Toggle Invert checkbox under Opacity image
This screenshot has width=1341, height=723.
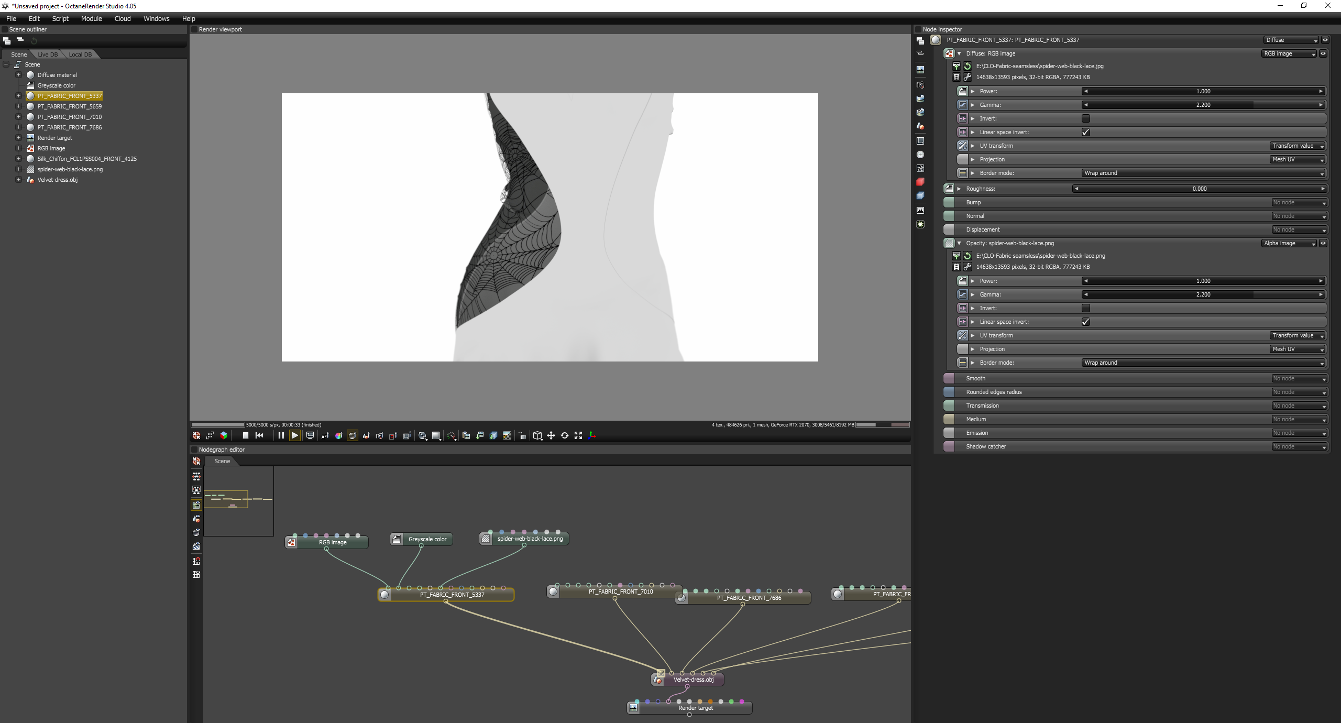pyautogui.click(x=1086, y=308)
